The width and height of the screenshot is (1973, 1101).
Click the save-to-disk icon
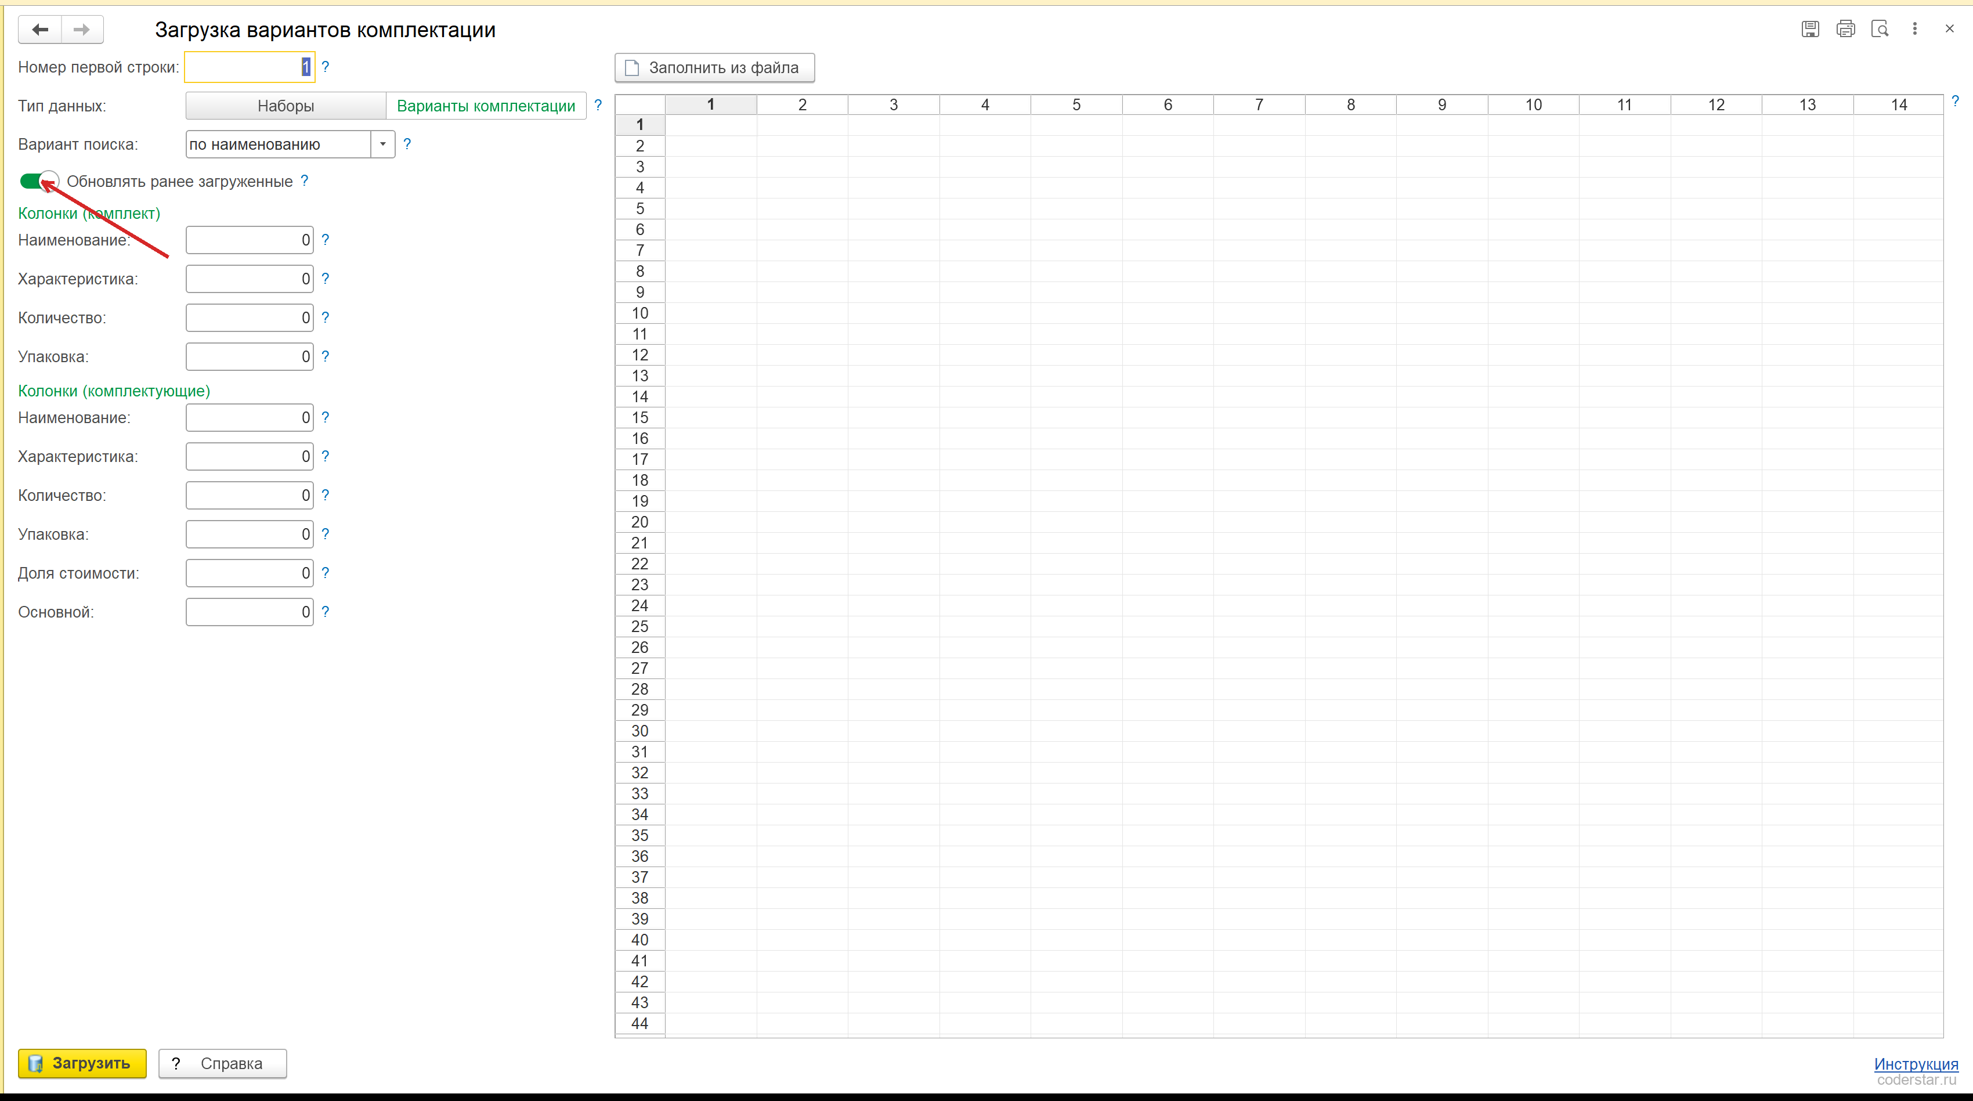1810,29
